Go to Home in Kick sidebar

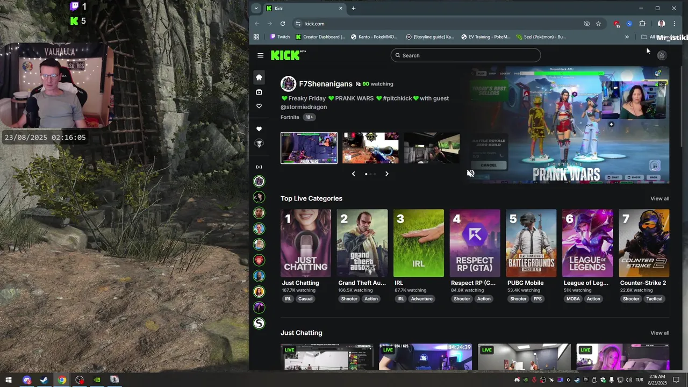[x=259, y=77]
